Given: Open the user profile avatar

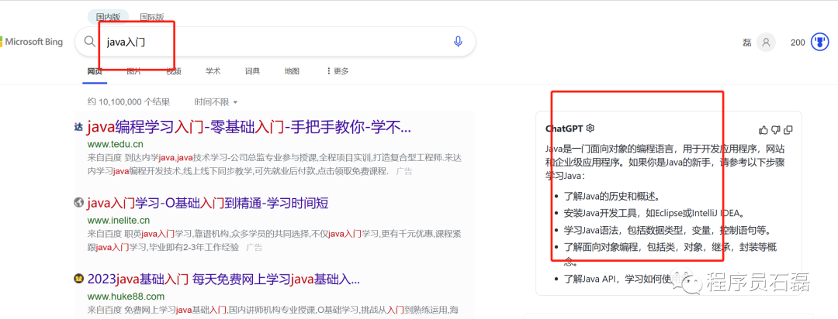Looking at the screenshot, I should [766, 42].
